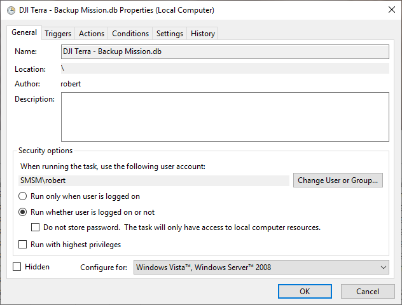
Task: View the History tab
Action: [x=202, y=34]
